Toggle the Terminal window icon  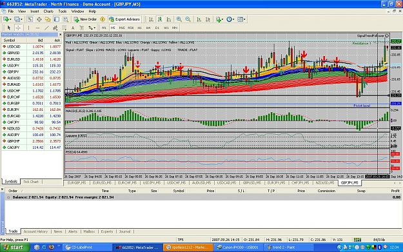57,19
